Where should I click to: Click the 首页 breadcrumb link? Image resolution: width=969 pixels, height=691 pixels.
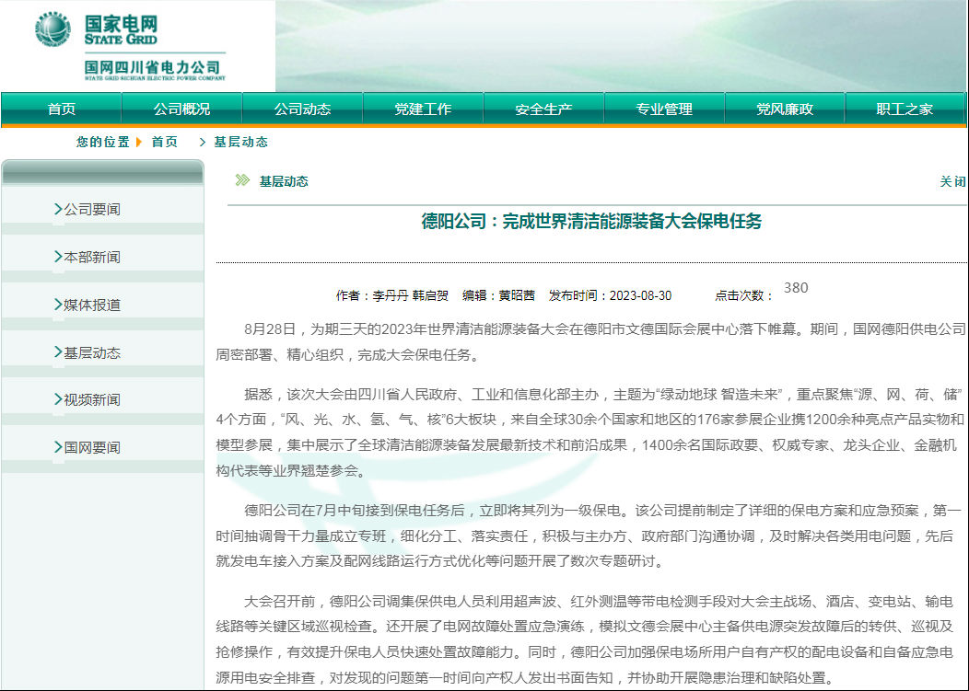pyautogui.click(x=164, y=142)
